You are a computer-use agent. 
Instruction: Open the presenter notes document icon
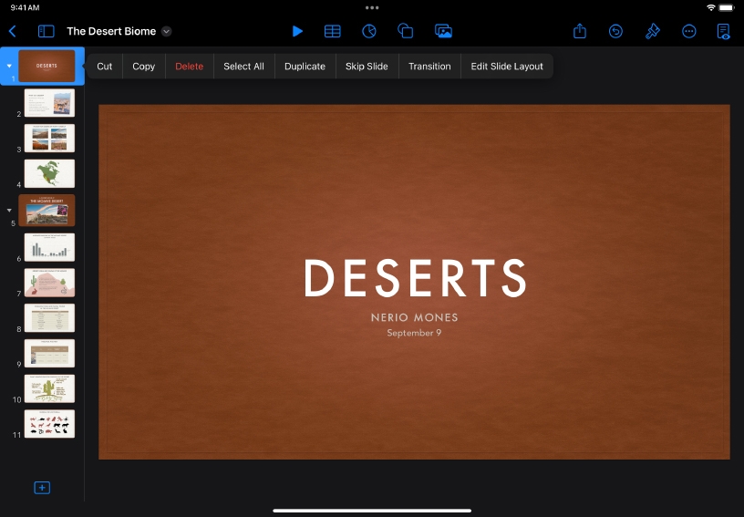pyautogui.click(x=724, y=31)
